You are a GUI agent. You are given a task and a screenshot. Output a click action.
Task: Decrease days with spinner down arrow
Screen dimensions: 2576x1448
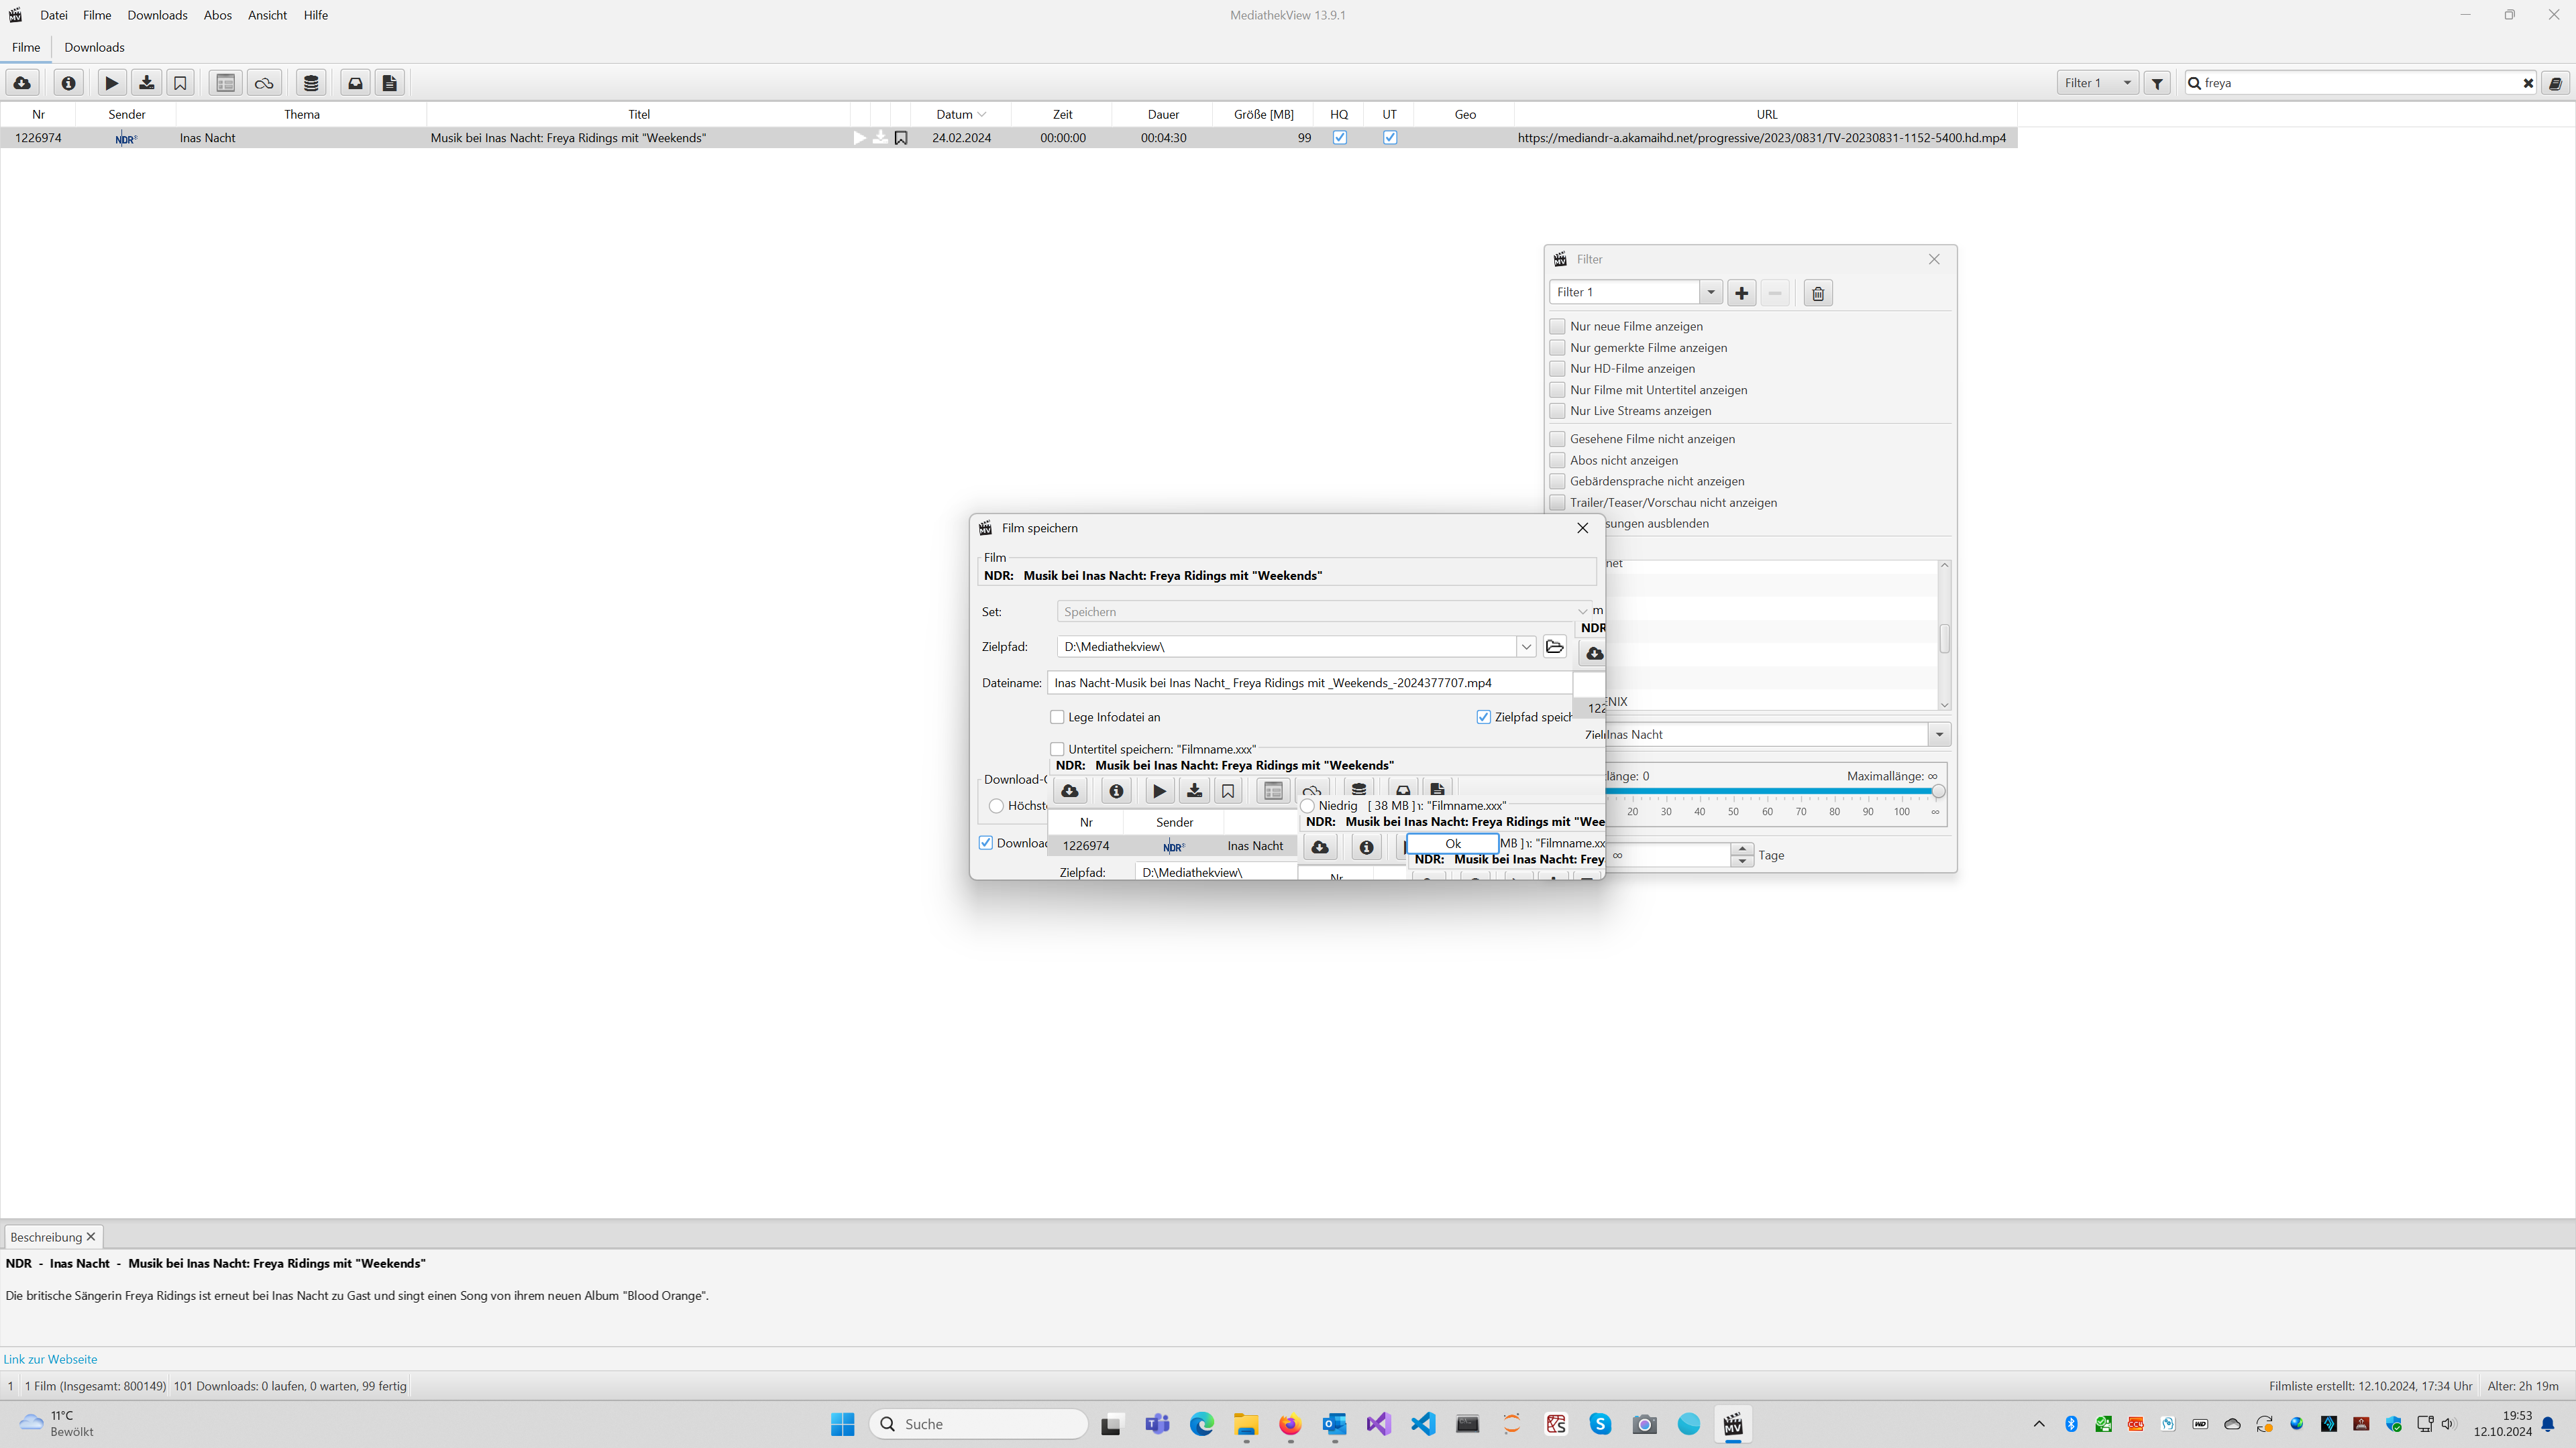point(1742,861)
